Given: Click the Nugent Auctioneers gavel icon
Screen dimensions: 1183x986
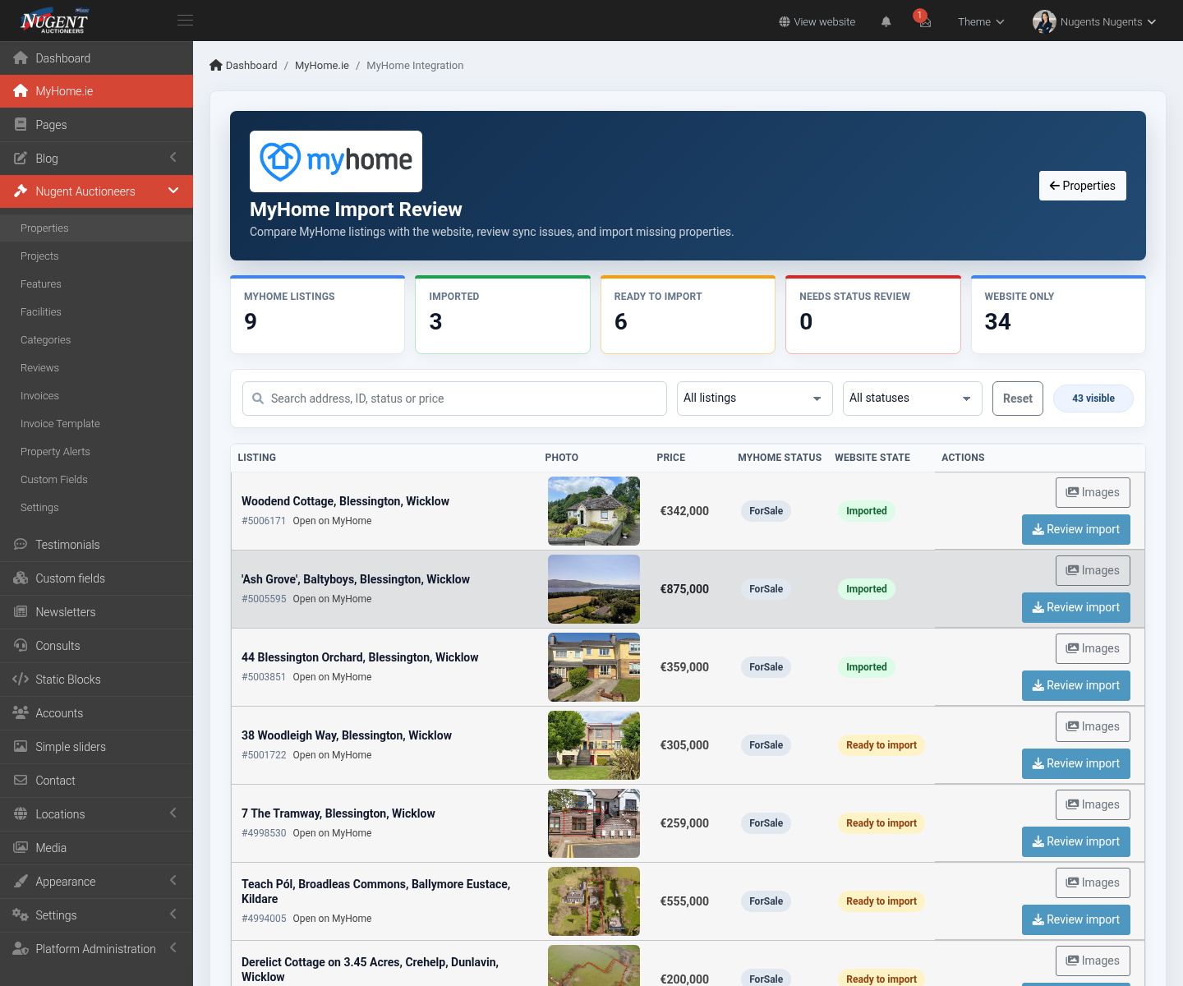Looking at the screenshot, I should [21, 191].
